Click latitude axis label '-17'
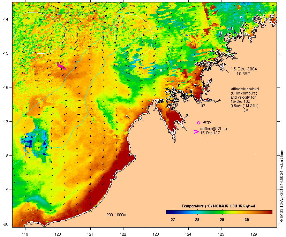 tap(5, 121)
